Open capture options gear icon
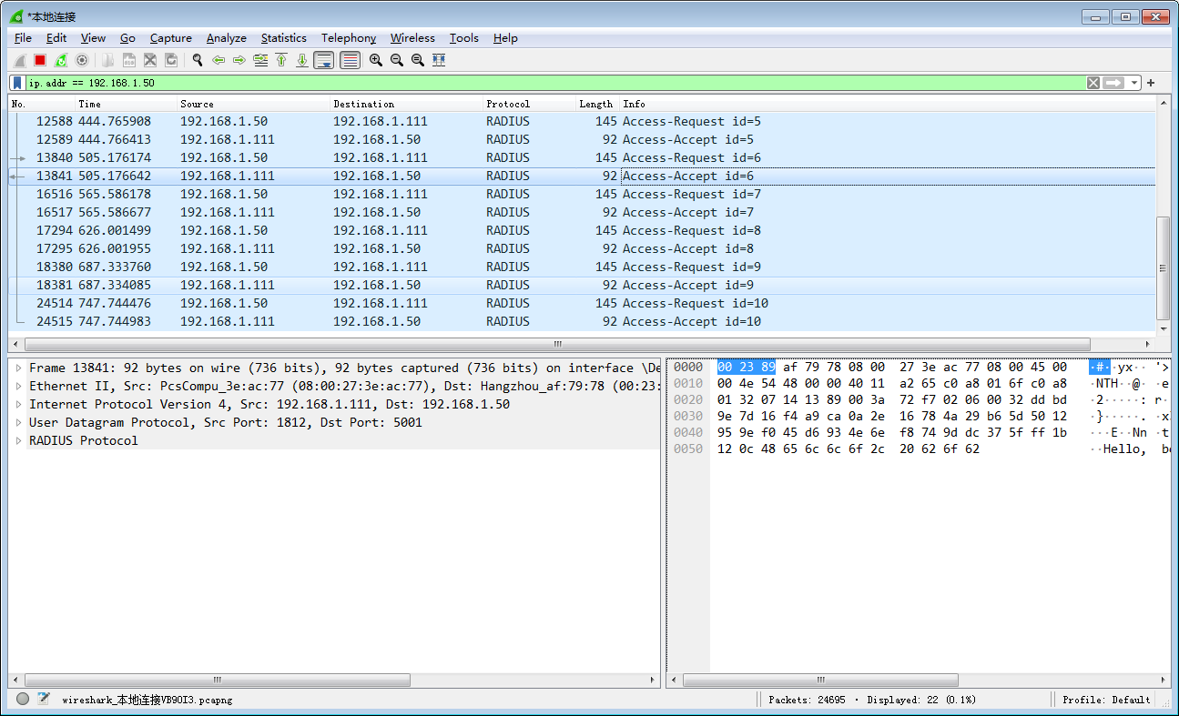The height and width of the screenshot is (716, 1179). pyautogui.click(x=82, y=60)
